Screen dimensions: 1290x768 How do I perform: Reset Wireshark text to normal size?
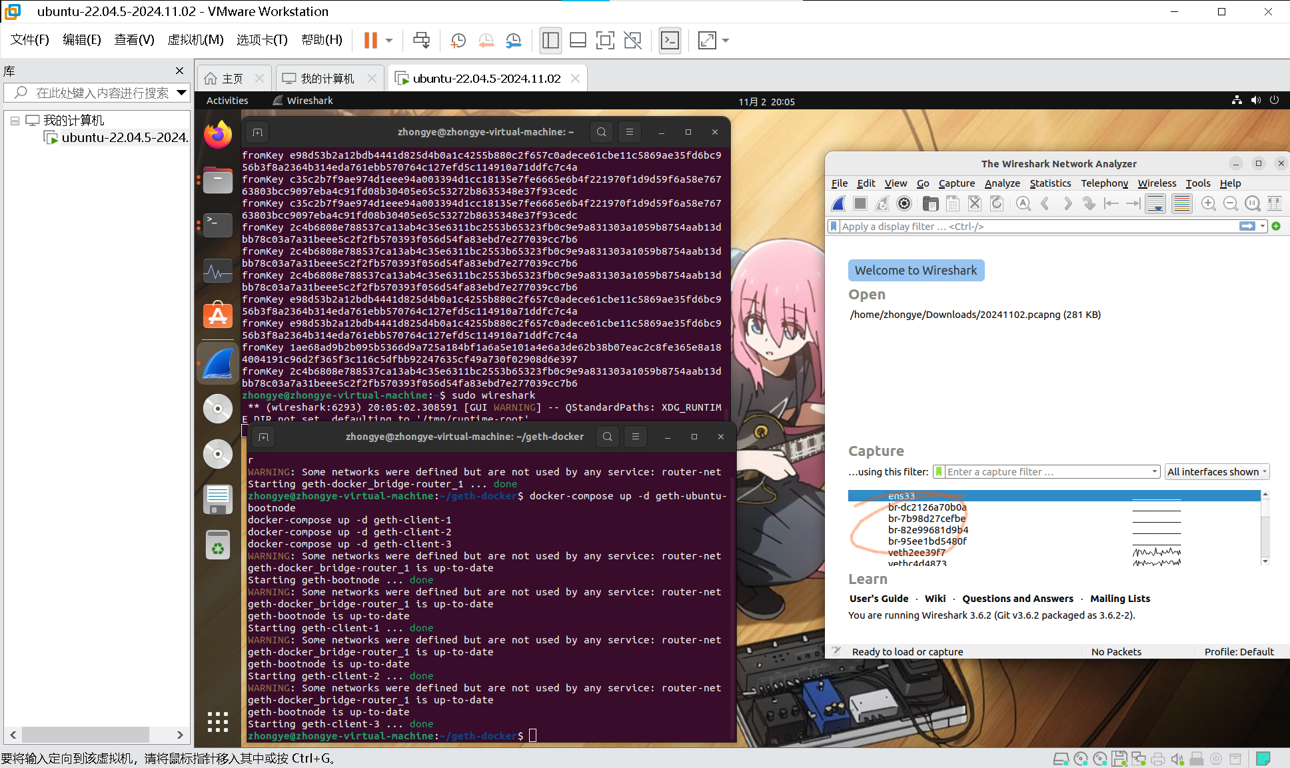[1253, 203]
